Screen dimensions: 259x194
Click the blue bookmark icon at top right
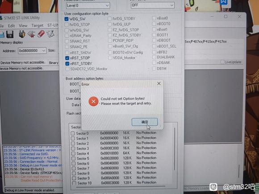coord(223,2)
